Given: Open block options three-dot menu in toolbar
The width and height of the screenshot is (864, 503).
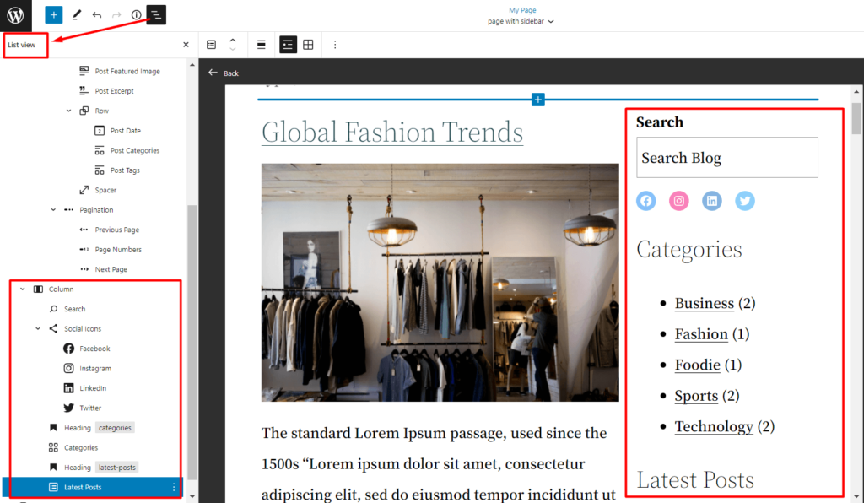Looking at the screenshot, I should tap(334, 45).
